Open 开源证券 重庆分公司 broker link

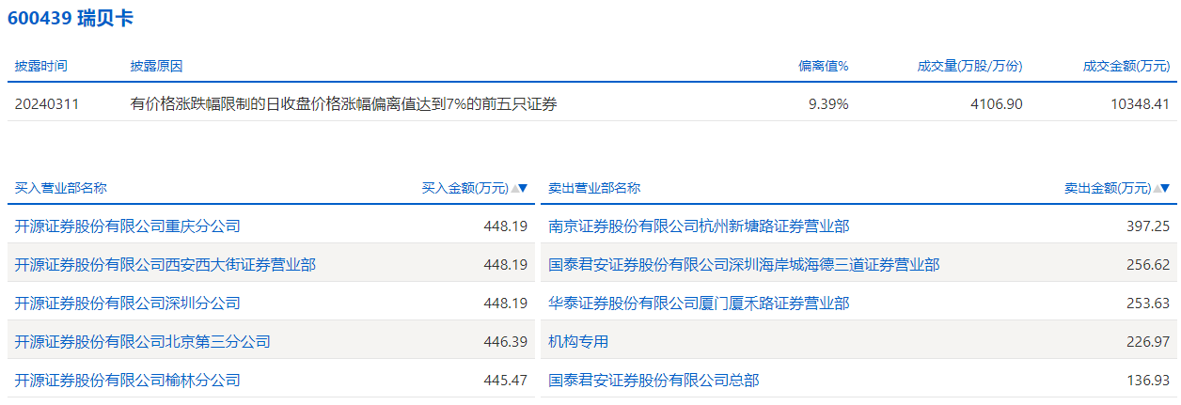128,226
